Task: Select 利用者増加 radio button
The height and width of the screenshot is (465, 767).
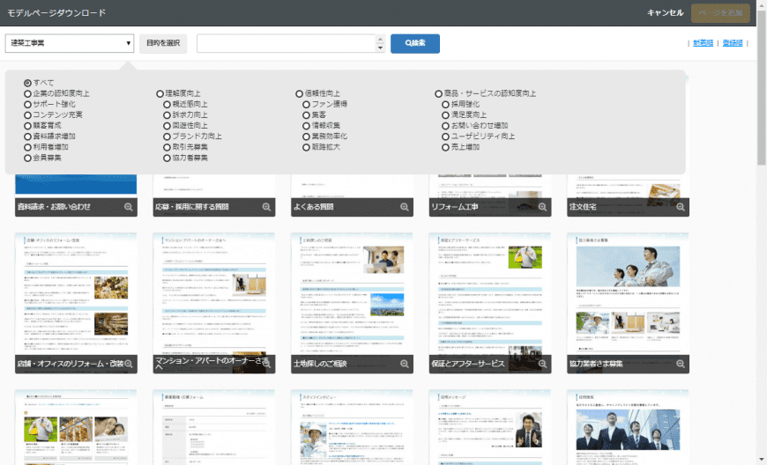Action: coord(28,147)
